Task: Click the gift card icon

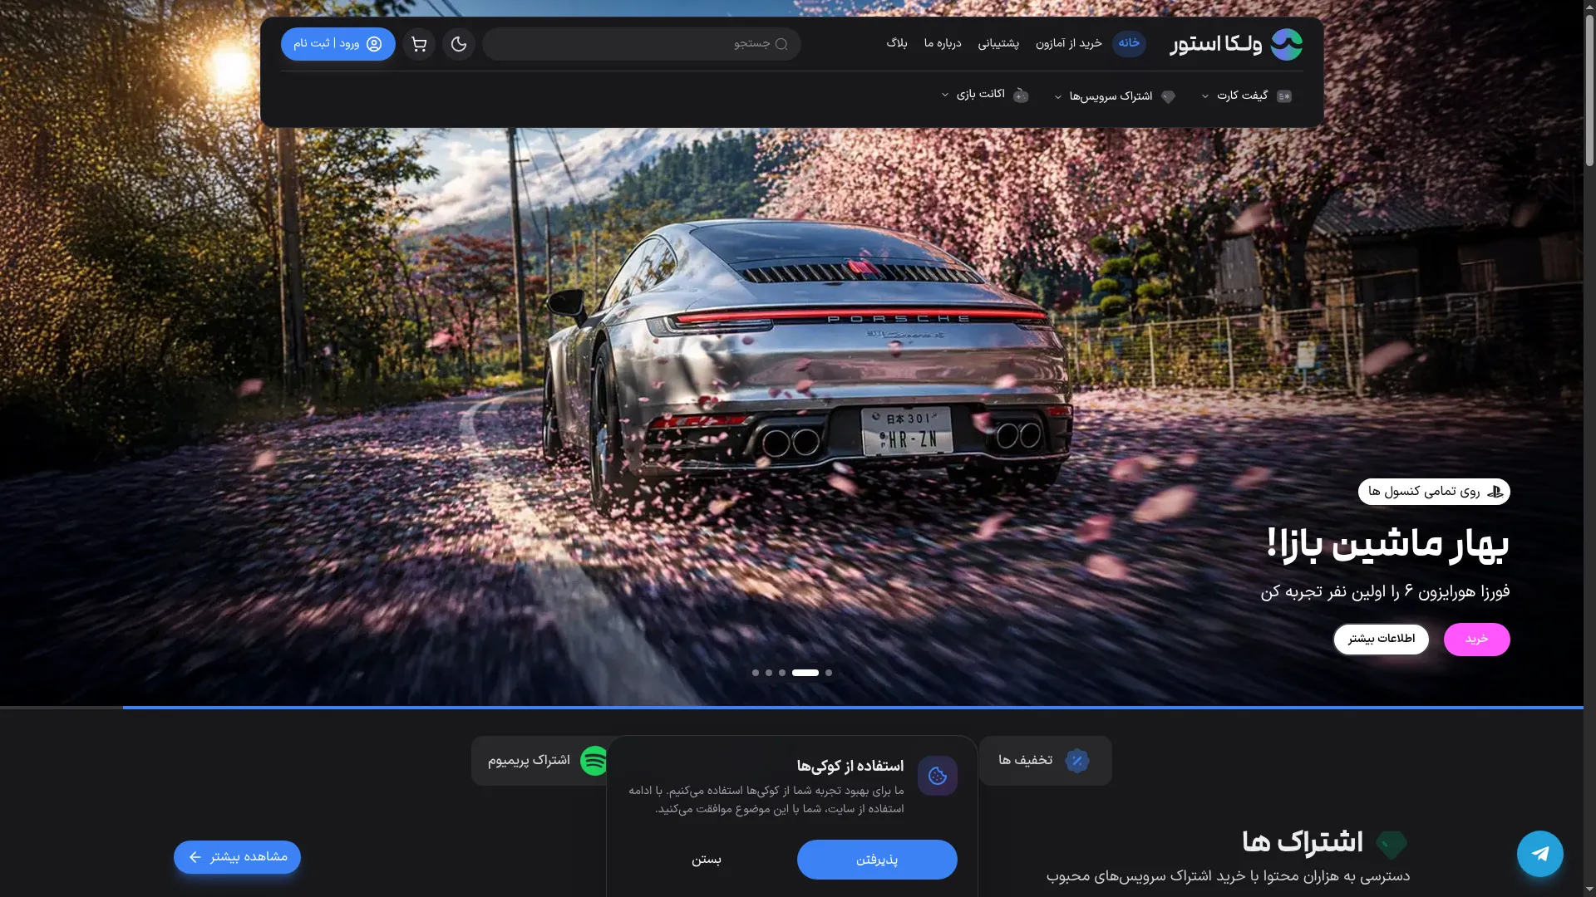Action: [1284, 96]
